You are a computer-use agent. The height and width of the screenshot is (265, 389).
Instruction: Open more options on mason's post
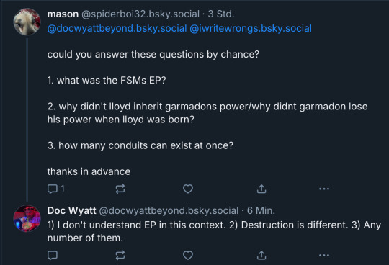324,189
